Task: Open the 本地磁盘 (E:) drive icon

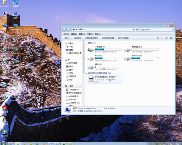Action: point(127,50)
